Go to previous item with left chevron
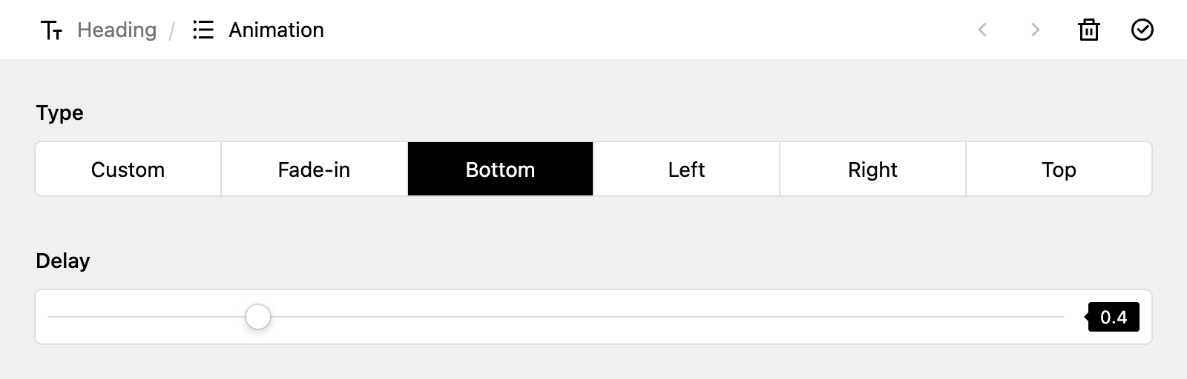The height and width of the screenshot is (379, 1187). coord(982,30)
